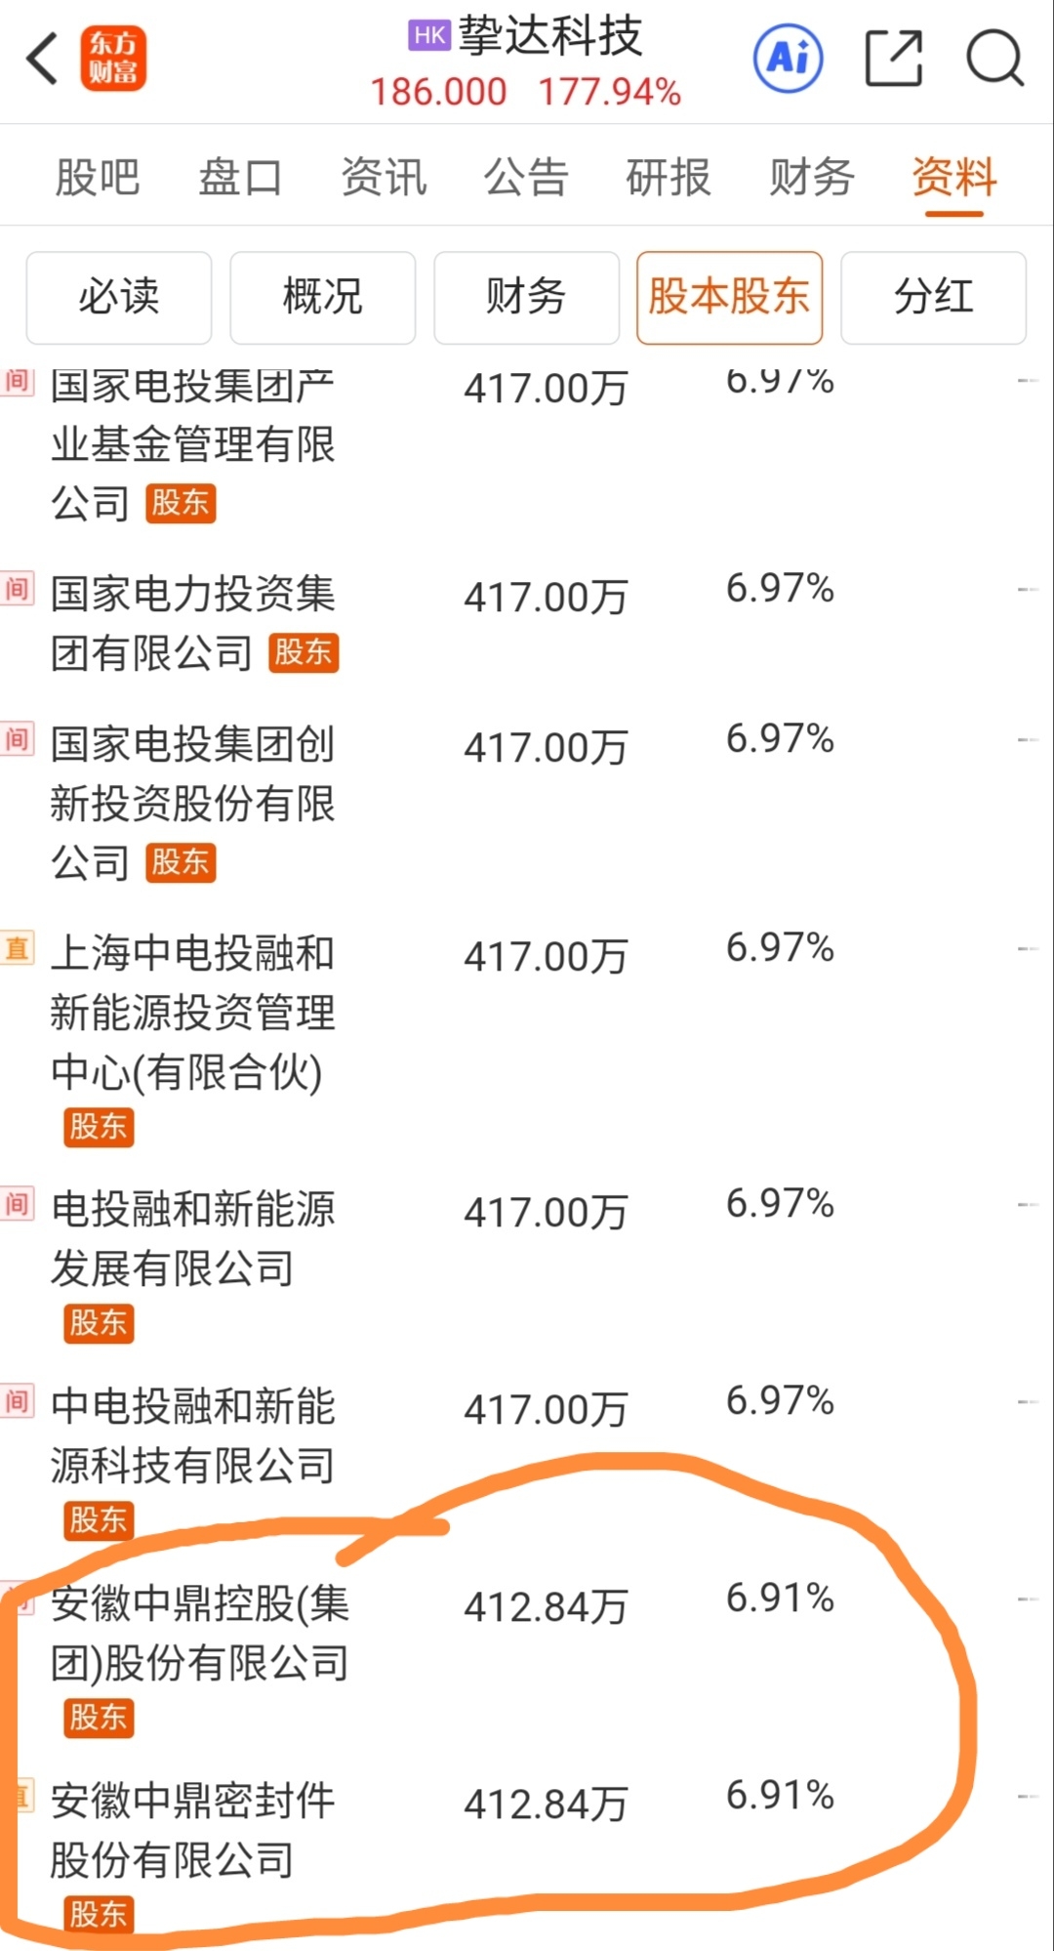Open the 公告 tab
Image resolution: width=1054 pixels, height=1951 pixels.
coord(526,178)
